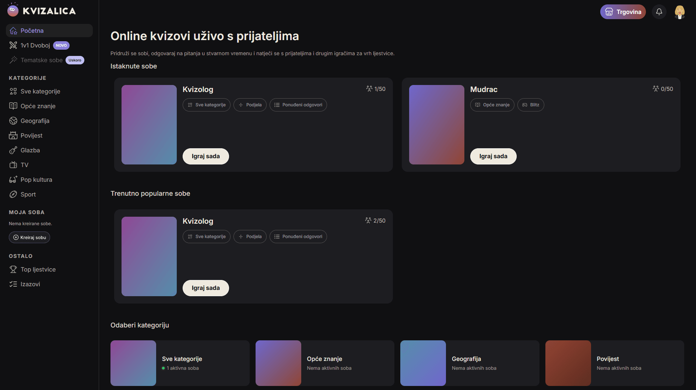Click the featured Kvizolog room thumbnail

tap(149, 125)
